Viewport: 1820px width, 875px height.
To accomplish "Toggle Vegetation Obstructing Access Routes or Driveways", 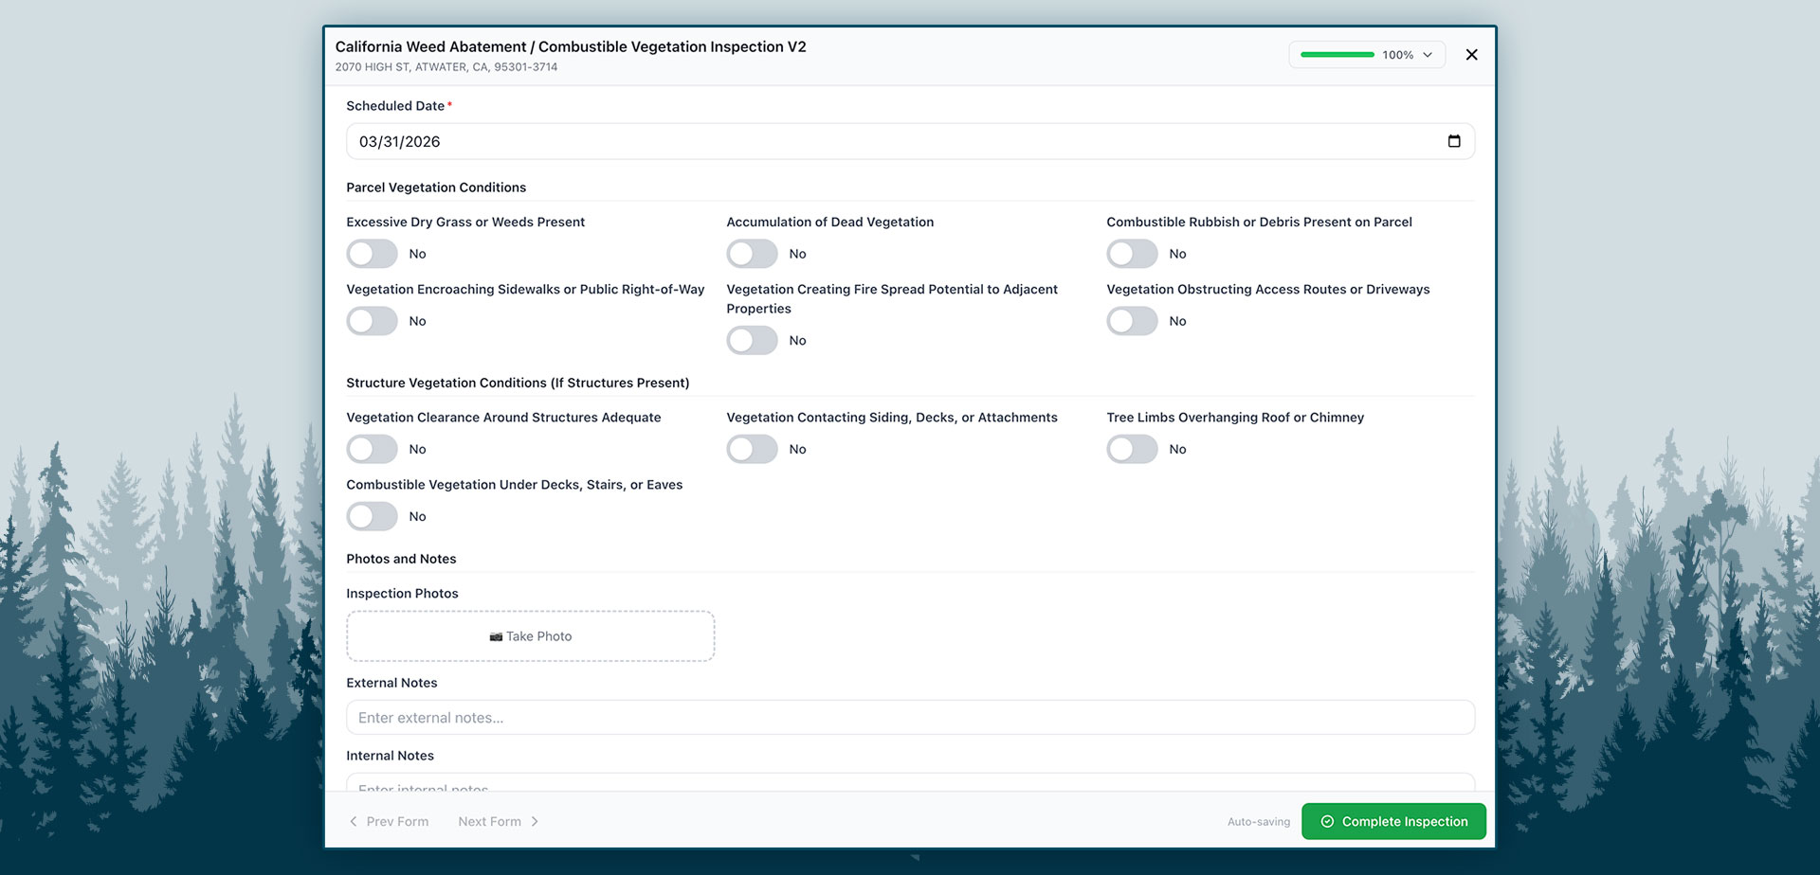I will coord(1132,321).
